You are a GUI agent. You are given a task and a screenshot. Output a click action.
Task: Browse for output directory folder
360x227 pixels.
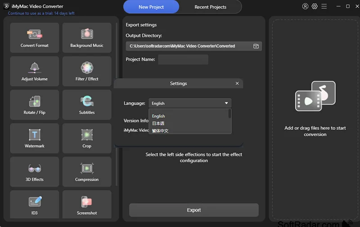(256, 46)
